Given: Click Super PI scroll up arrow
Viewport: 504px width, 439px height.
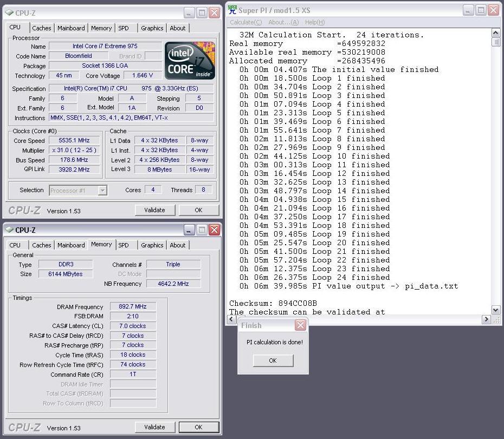Looking at the screenshot, I should (496, 33).
